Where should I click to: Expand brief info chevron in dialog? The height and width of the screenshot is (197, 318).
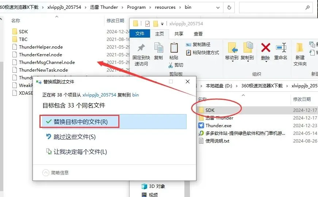(46, 173)
